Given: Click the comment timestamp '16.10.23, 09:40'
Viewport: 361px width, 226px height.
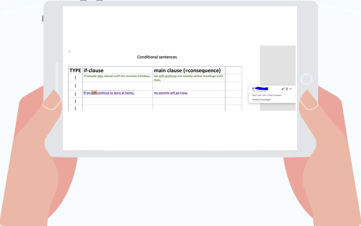Looking at the screenshot, I should coord(259,91).
